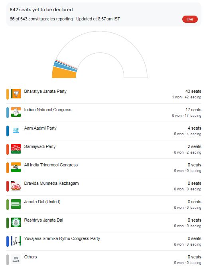Click the orange color bar beside BJP
This screenshot has height=272, width=207.
8,94
